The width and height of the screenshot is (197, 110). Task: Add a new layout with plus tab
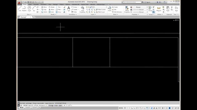click(39, 108)
